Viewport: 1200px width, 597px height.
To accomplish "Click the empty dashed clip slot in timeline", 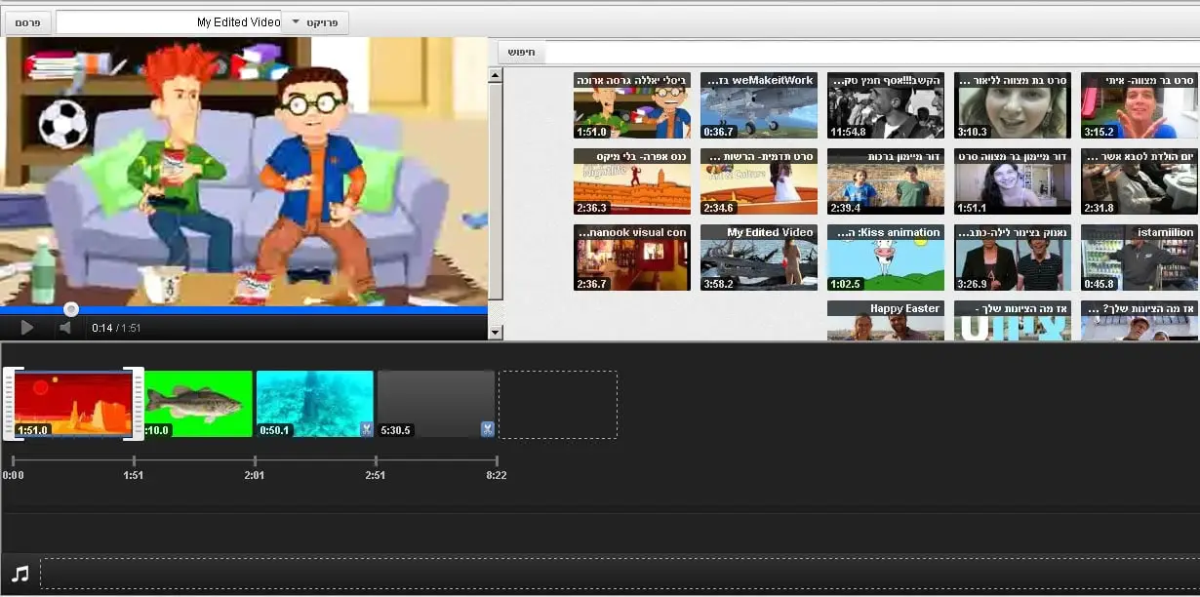I will (x=558, y=404).
